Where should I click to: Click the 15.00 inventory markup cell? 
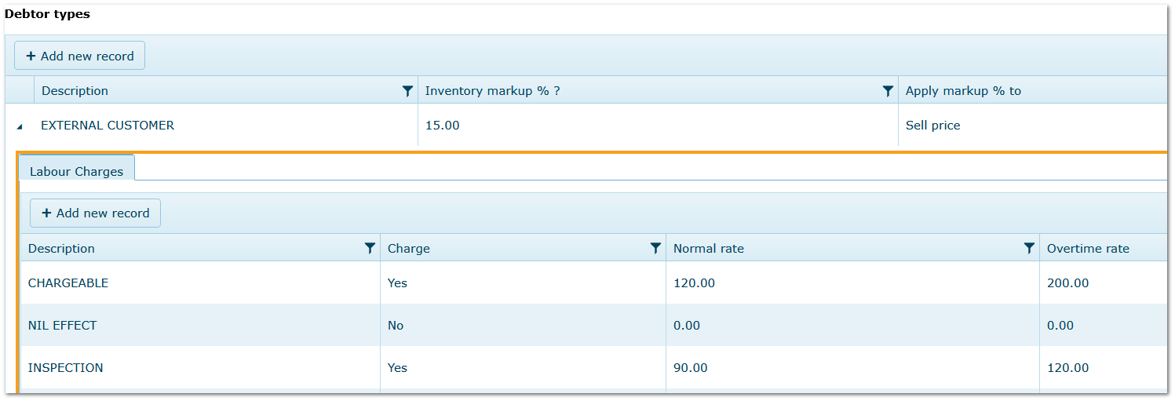[443, 126]
